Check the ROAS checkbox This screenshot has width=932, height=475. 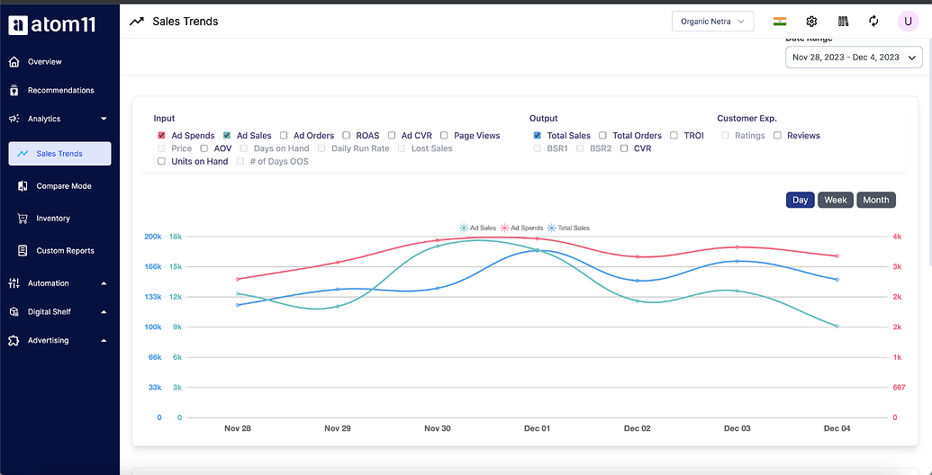[x=346, y=135]
